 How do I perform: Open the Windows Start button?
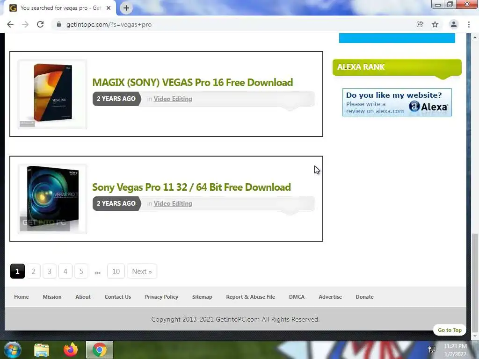point(12,350)
